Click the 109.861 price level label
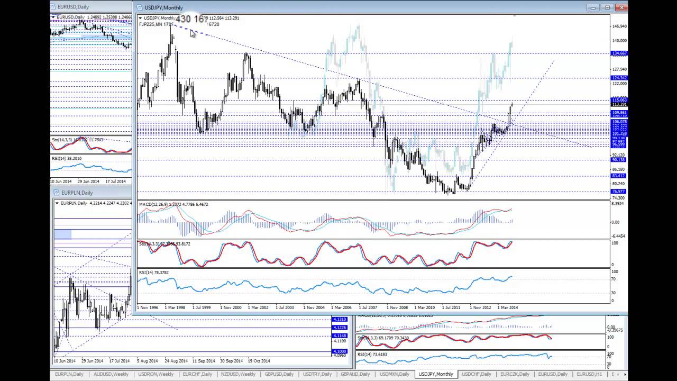Image resolution: width=677 pixels, height=381 pixels. [619, 113]
